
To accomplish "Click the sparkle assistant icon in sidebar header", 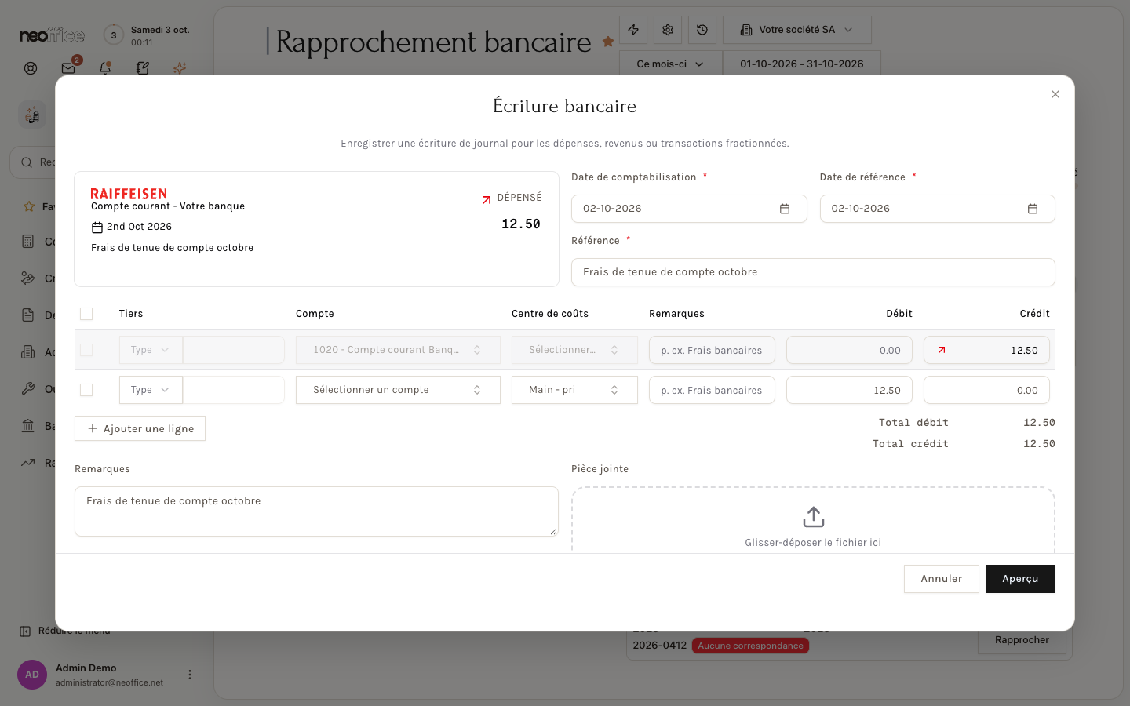I will click(x=180, y=68).
